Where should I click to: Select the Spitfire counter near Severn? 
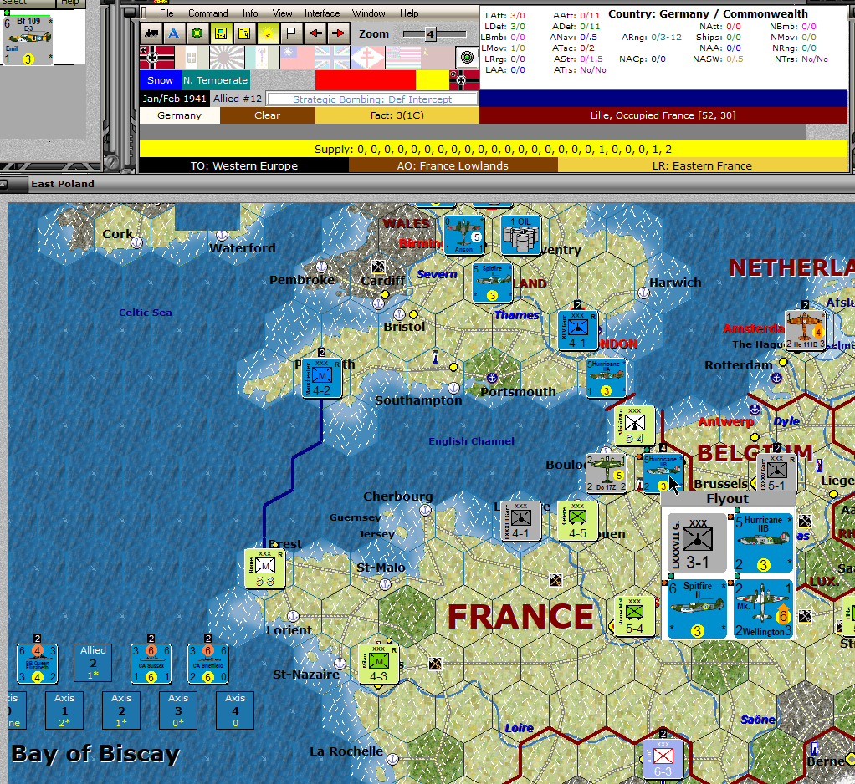(493, 283)
